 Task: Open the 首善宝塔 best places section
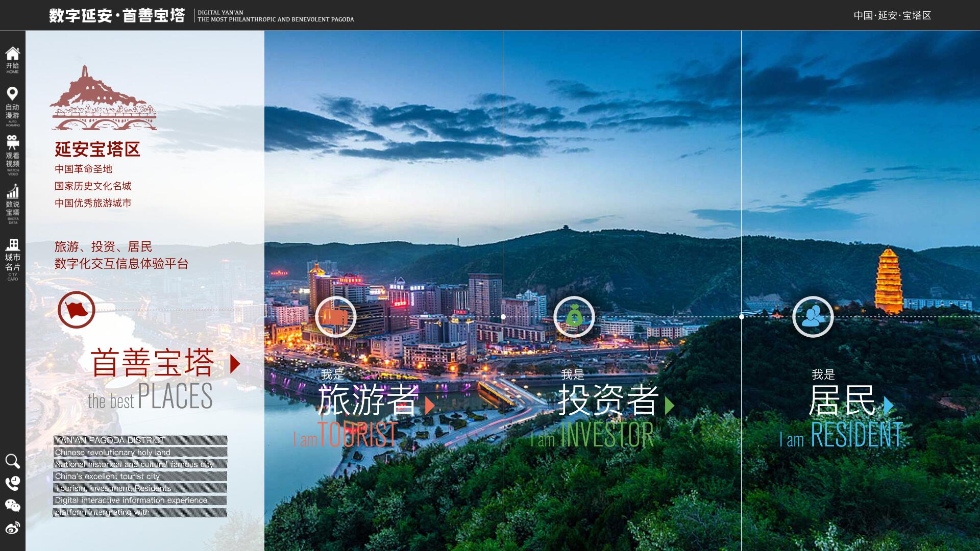(153, 363)
